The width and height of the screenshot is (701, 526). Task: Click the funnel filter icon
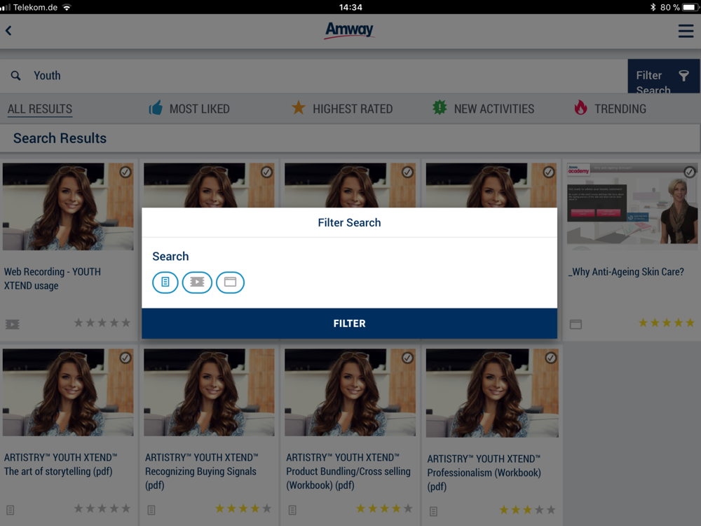pos(683,76)
